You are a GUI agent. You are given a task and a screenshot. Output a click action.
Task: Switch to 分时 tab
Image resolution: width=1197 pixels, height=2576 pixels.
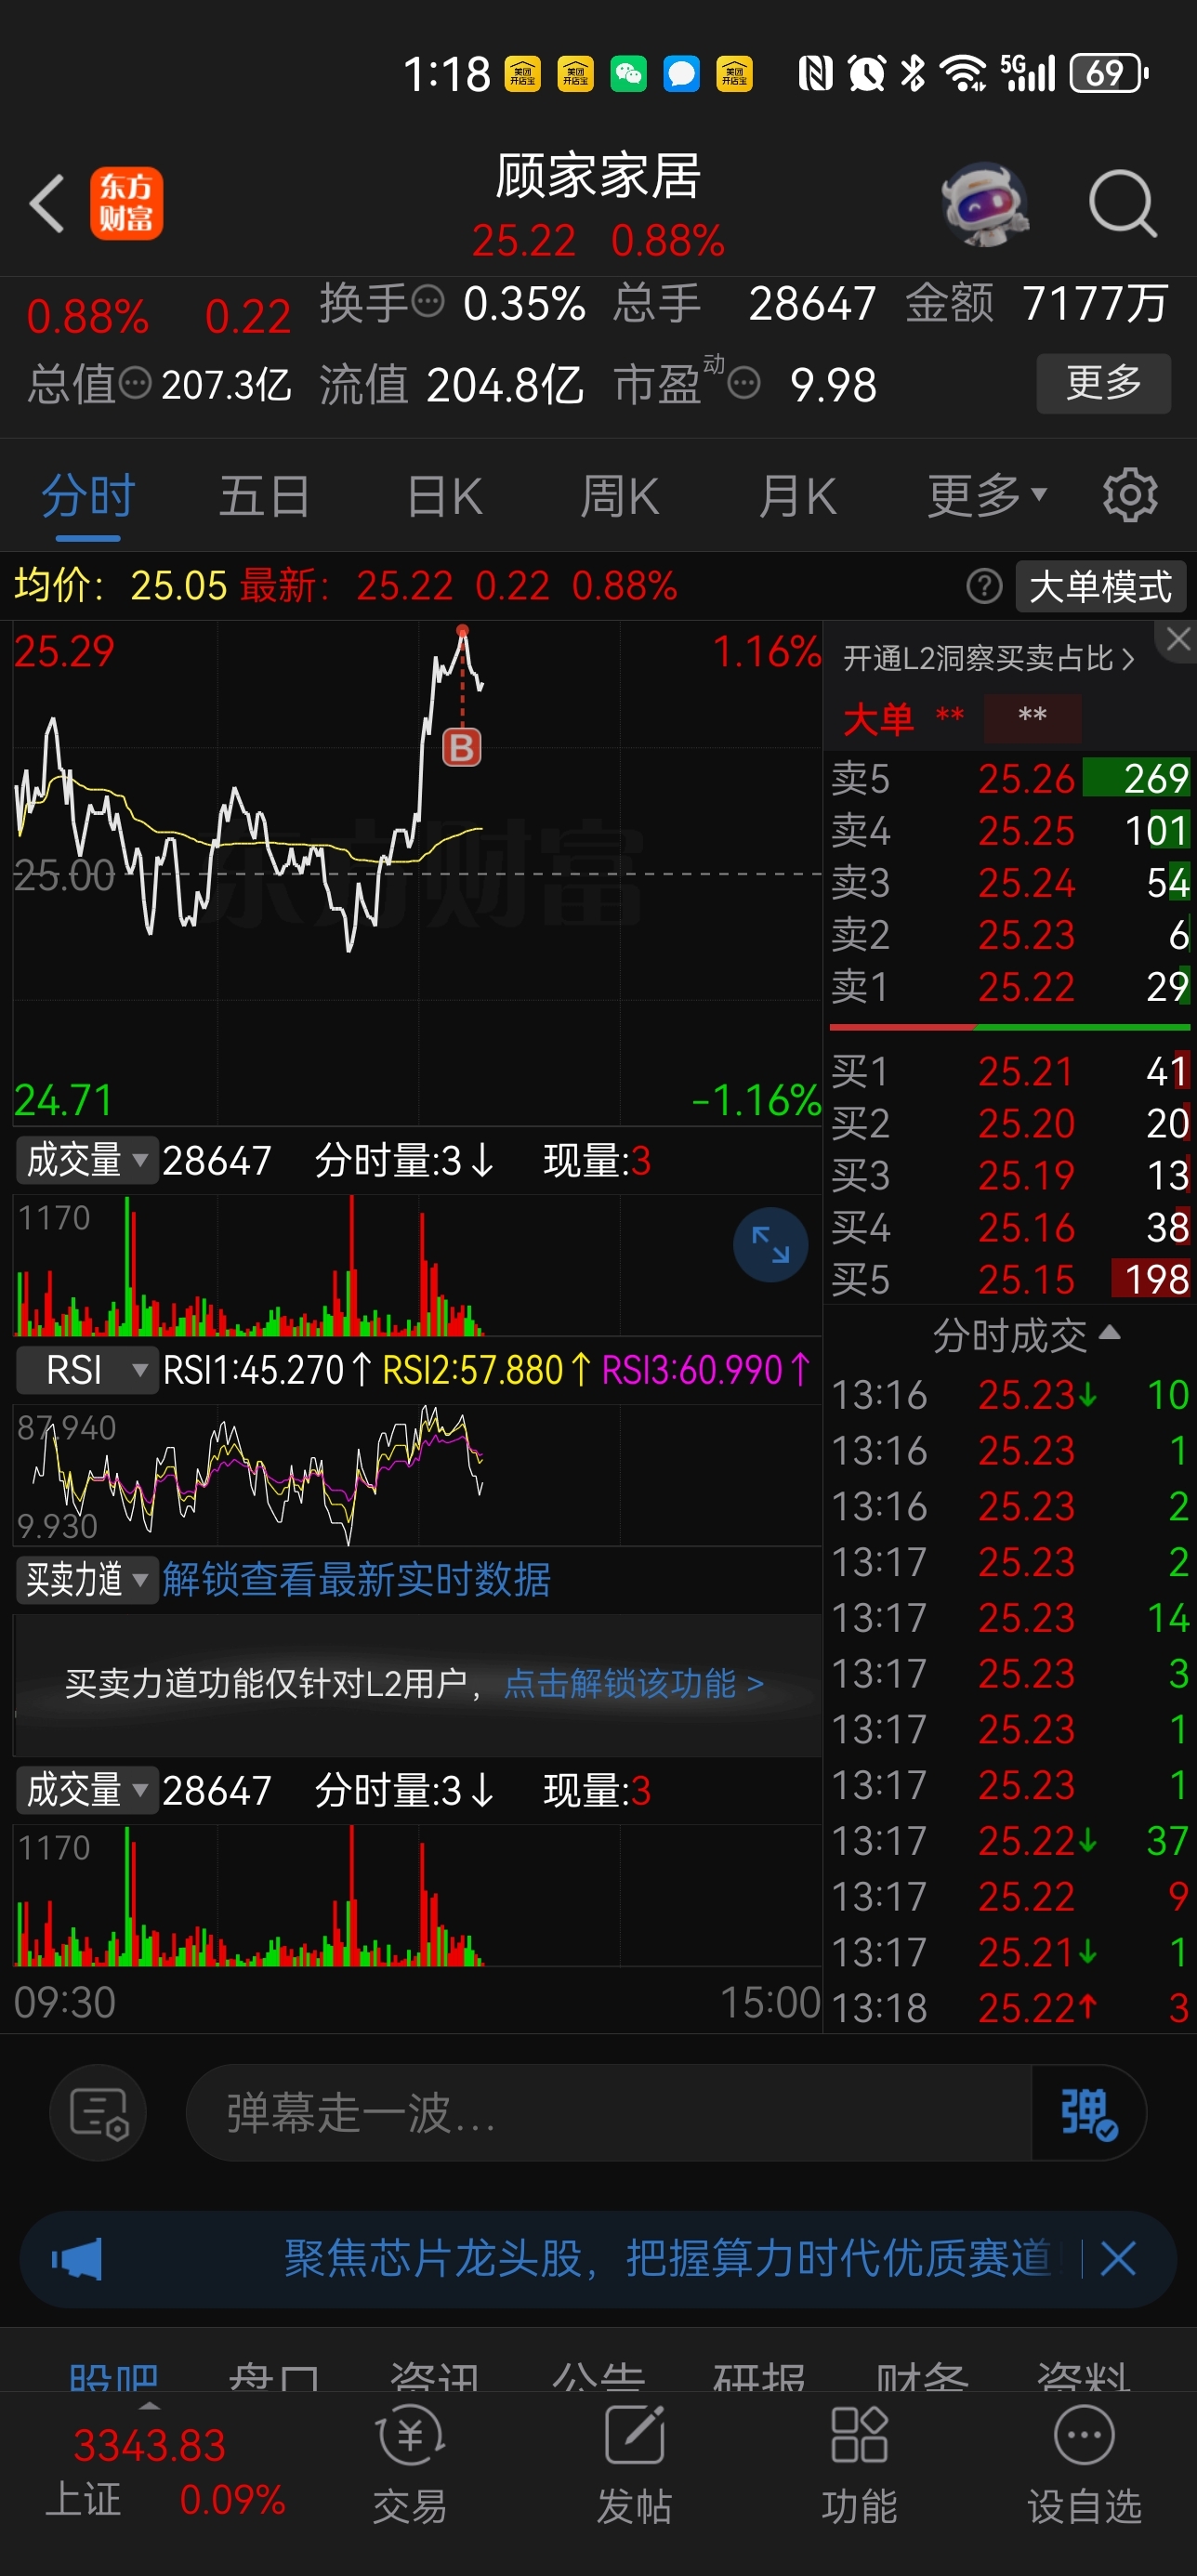pyautogui.click(x=88, y=495)
